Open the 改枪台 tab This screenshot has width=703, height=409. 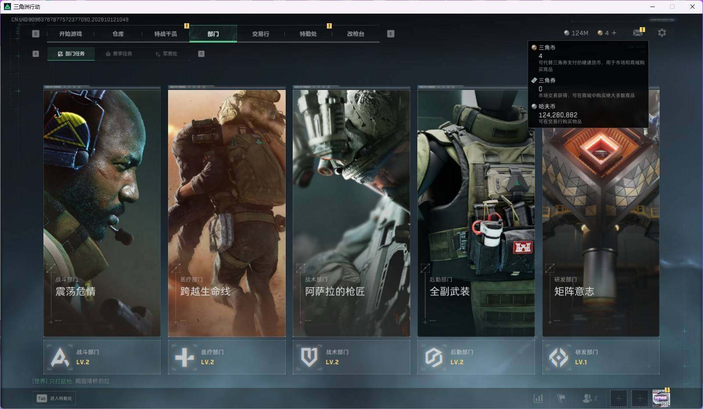[x=355, y=34]
